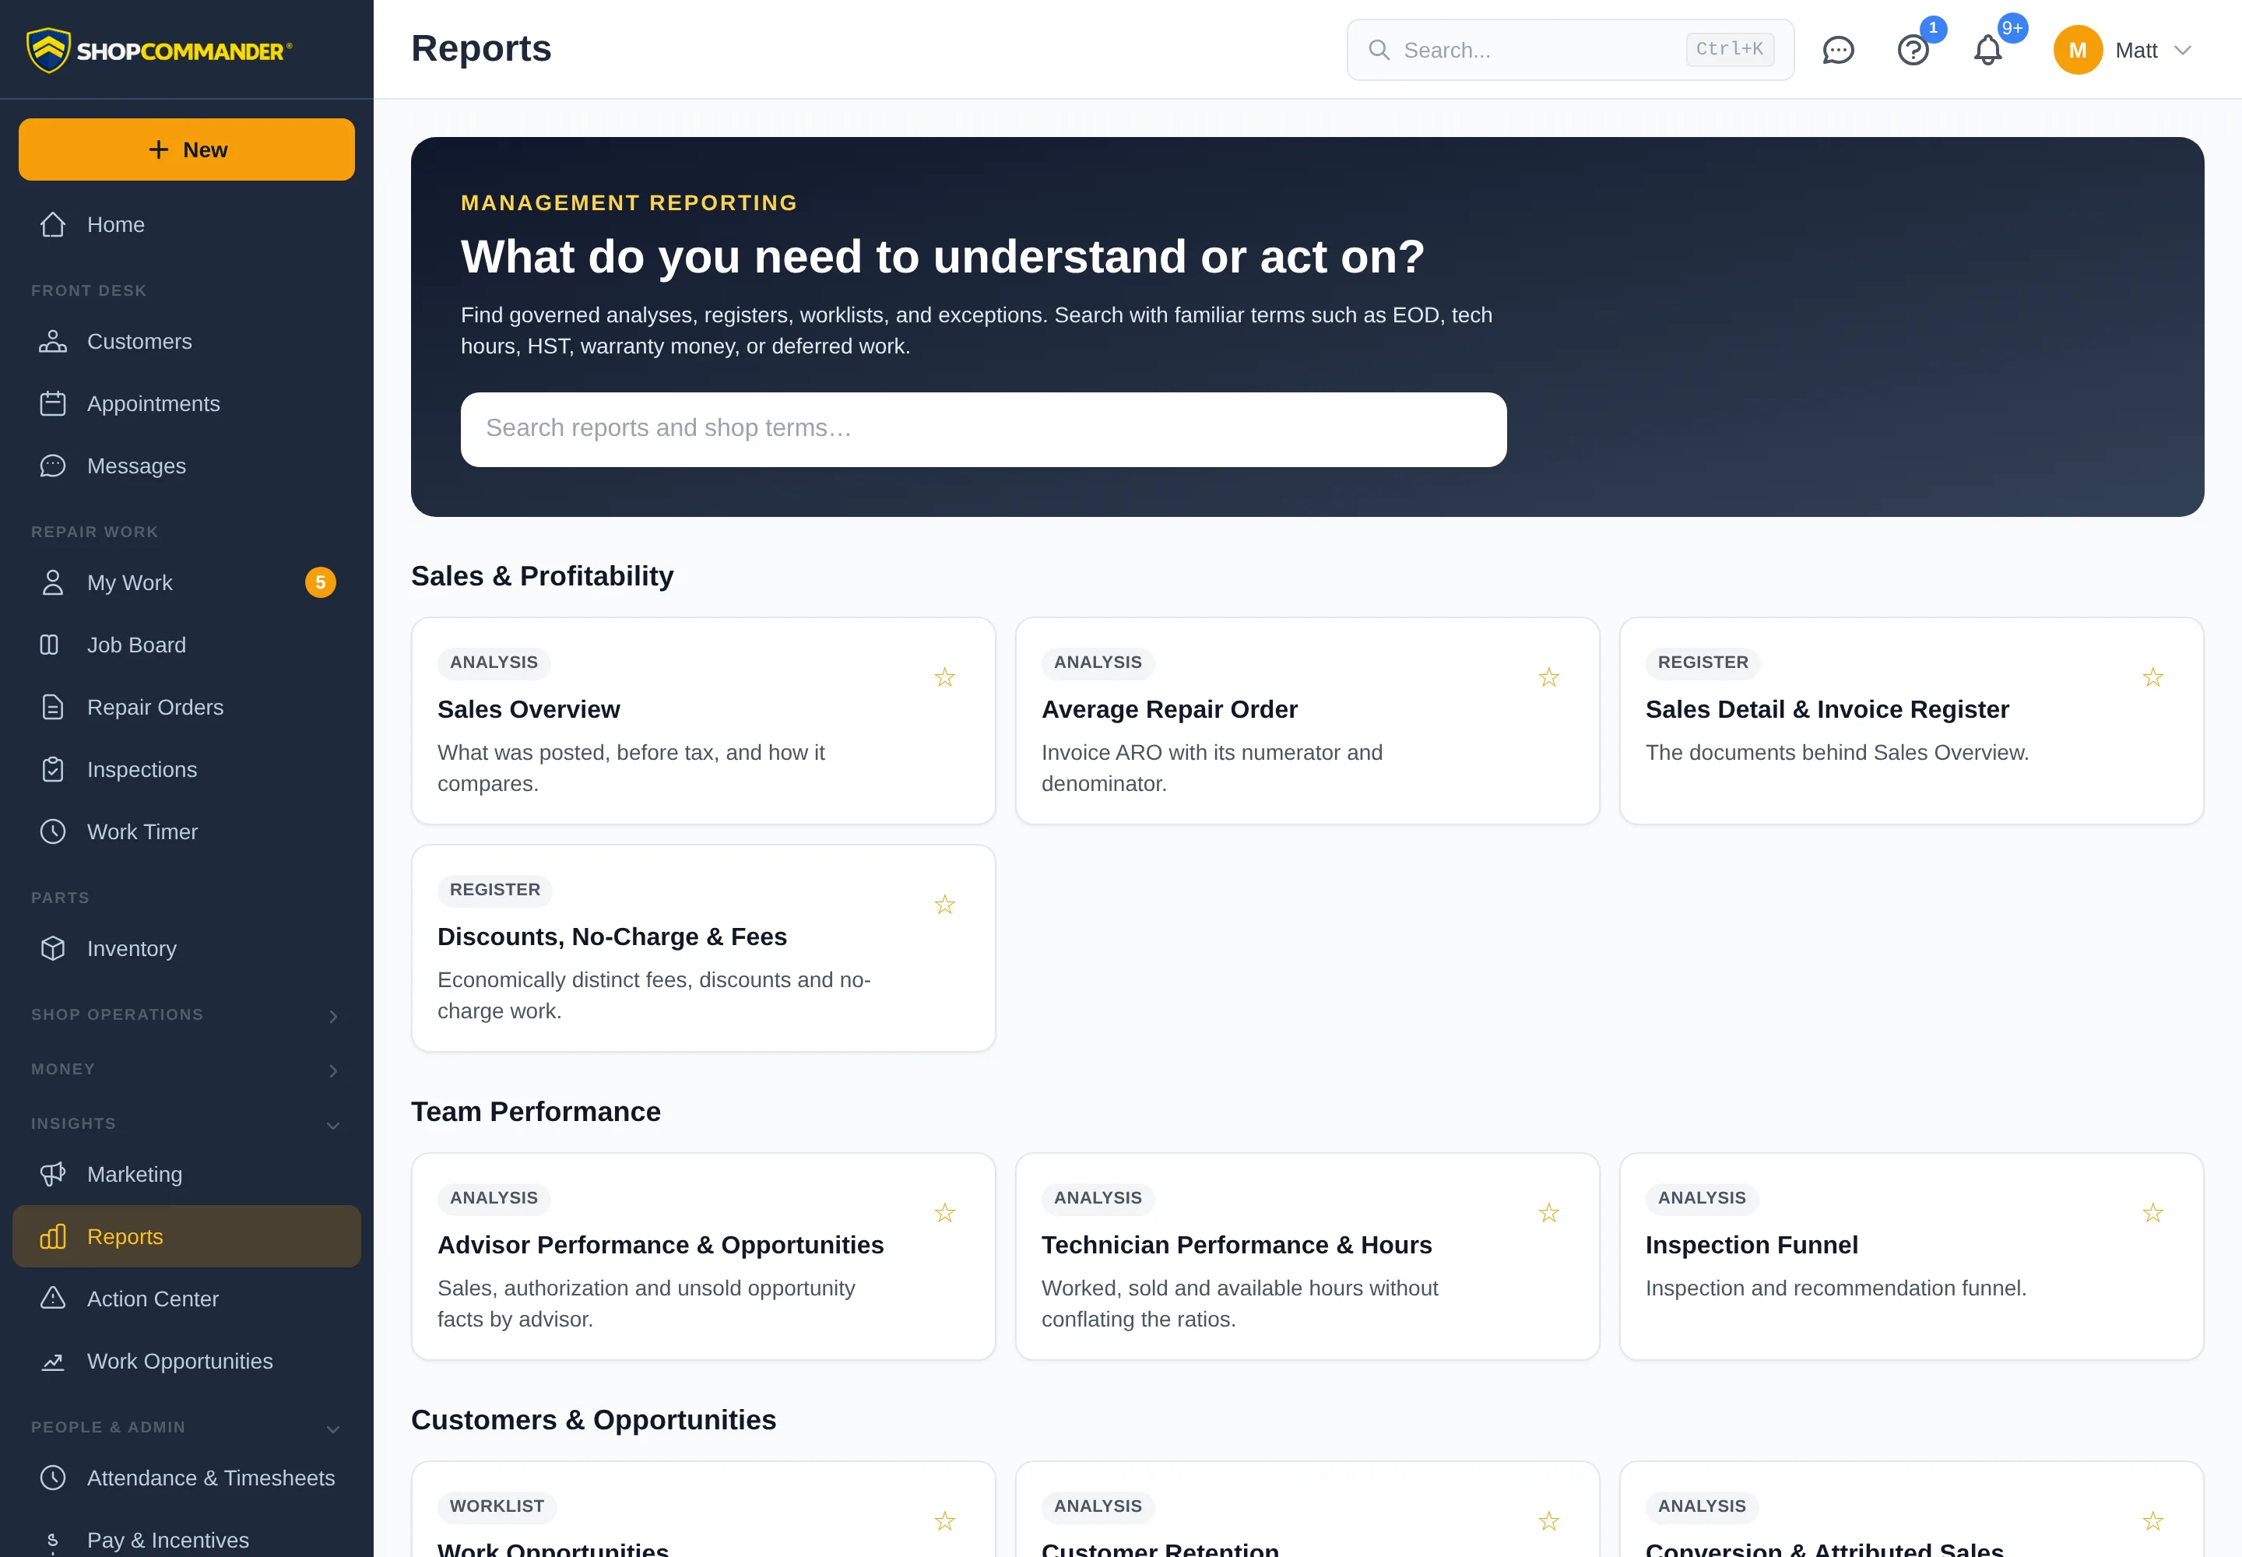Star the Discounts, No-Charge & Fees report

pos(944,905)
